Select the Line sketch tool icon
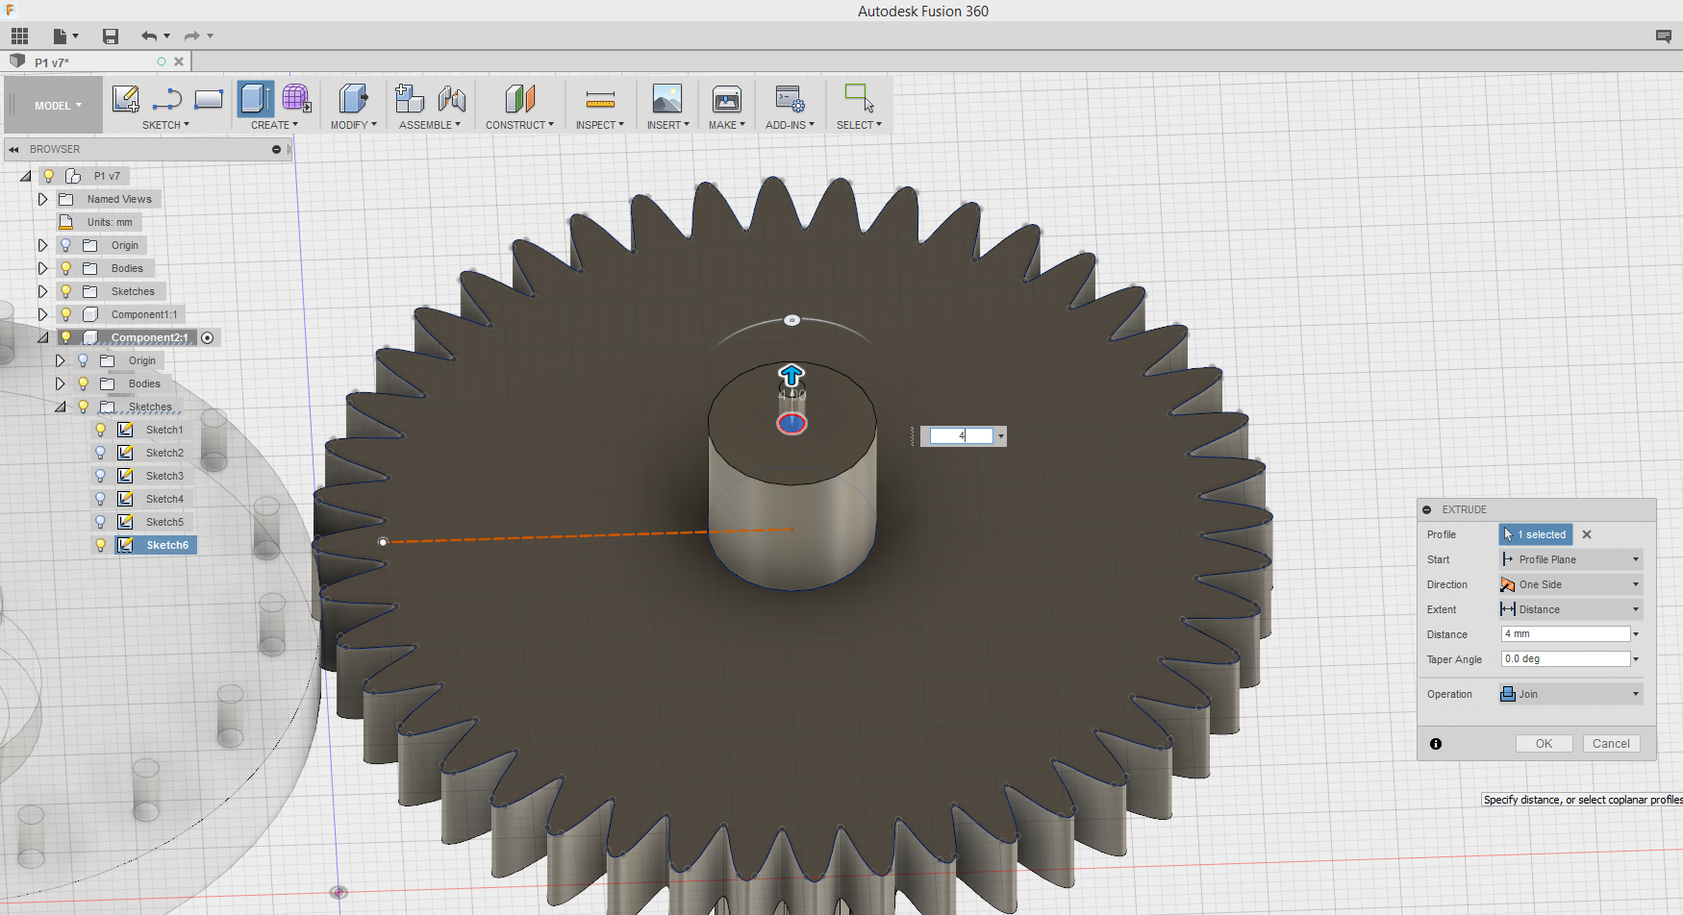Screen dimensions: 1683x915 [x=167, y=99]
